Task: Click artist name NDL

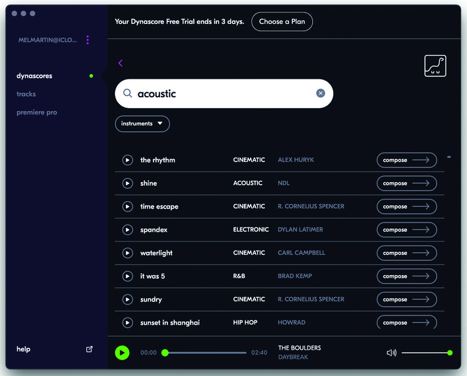Action: tap(284, 183)
